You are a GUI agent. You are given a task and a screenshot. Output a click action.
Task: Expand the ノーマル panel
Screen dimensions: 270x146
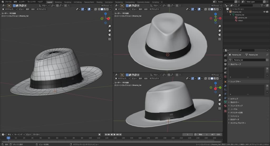coord(234,109)
